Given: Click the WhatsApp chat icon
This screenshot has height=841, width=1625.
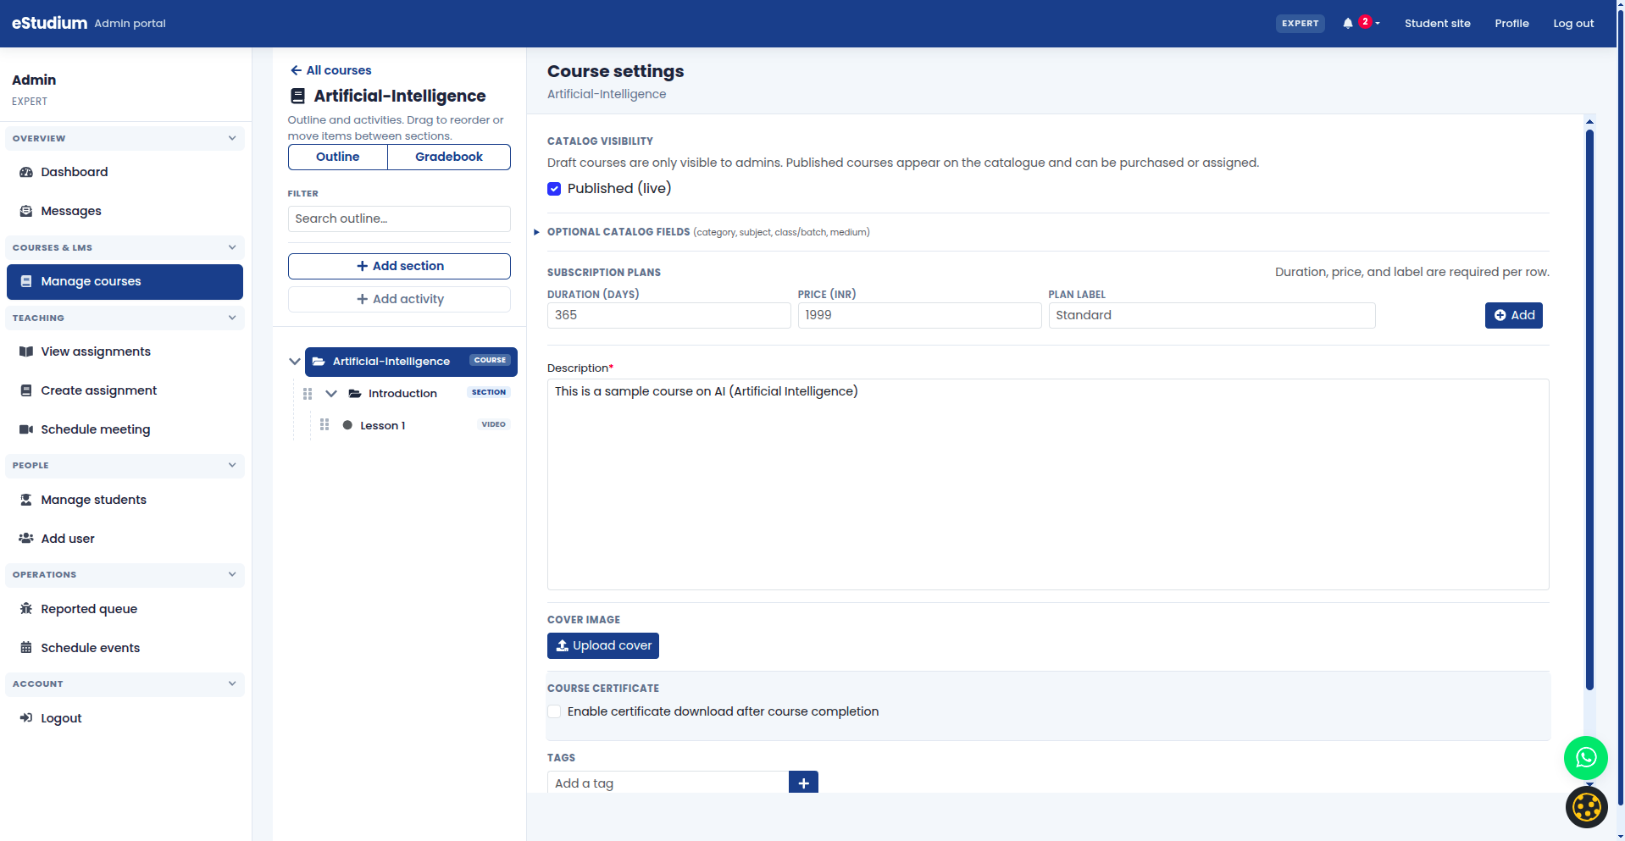Looking at the screenshot, I should coord(1586,758).
